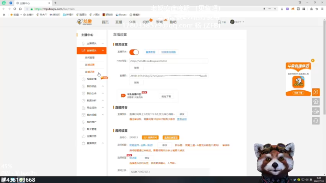Open the 查看说明 link
The width and height of the screenshot is (326, 183).
coord(182,119)
